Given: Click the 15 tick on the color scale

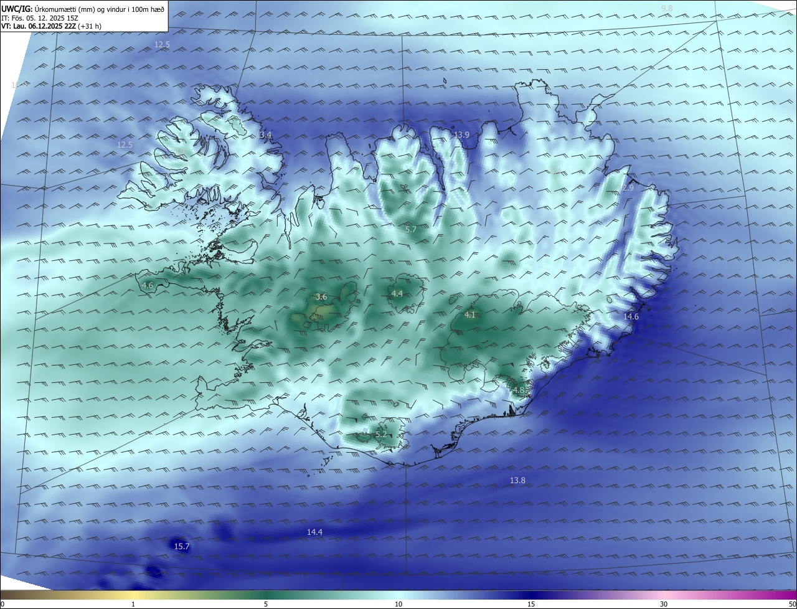Looking at the screenshot, I should [531, 604].
